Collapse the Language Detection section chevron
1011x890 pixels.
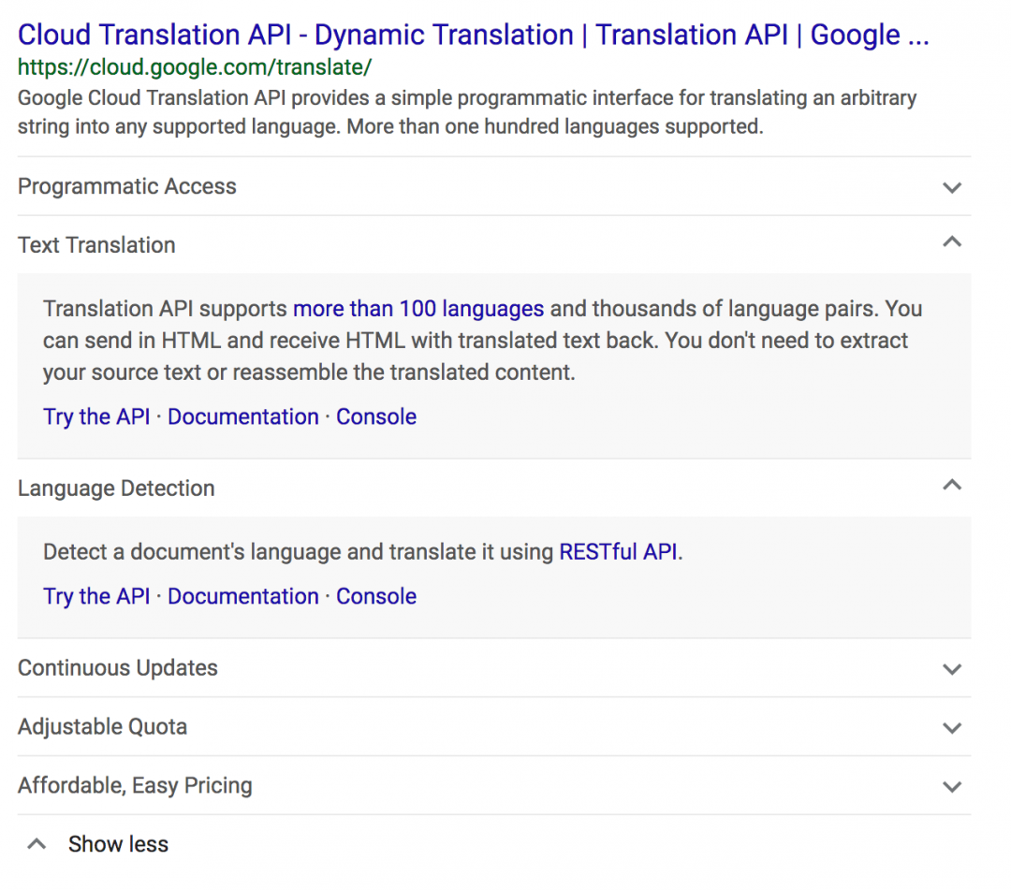point(952,485)
